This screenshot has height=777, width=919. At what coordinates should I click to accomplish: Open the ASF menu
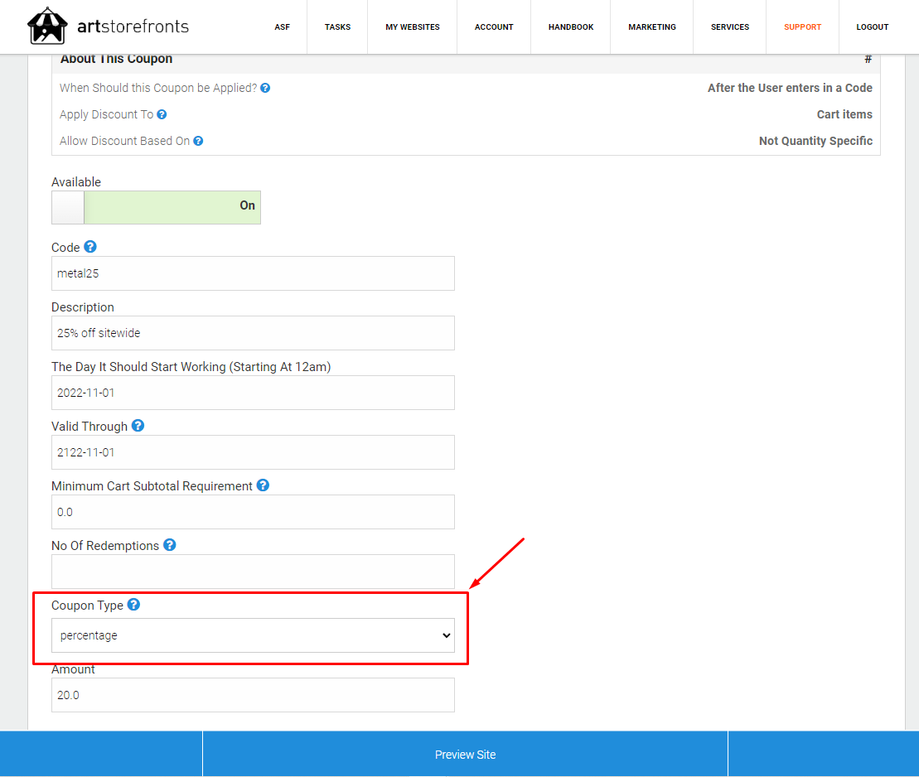coord(282,27)
